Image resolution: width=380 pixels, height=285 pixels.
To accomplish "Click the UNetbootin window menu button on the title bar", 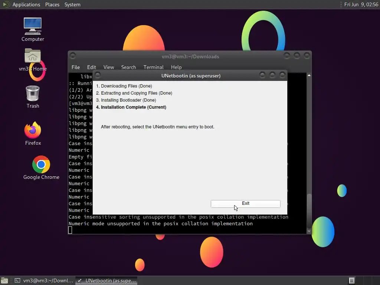I will [98, 75].
